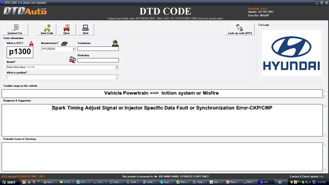Switch to Chrome Scan taskbar window
Image resolution: width=329 pixels, height=185 pixels.
click(49, 182)
